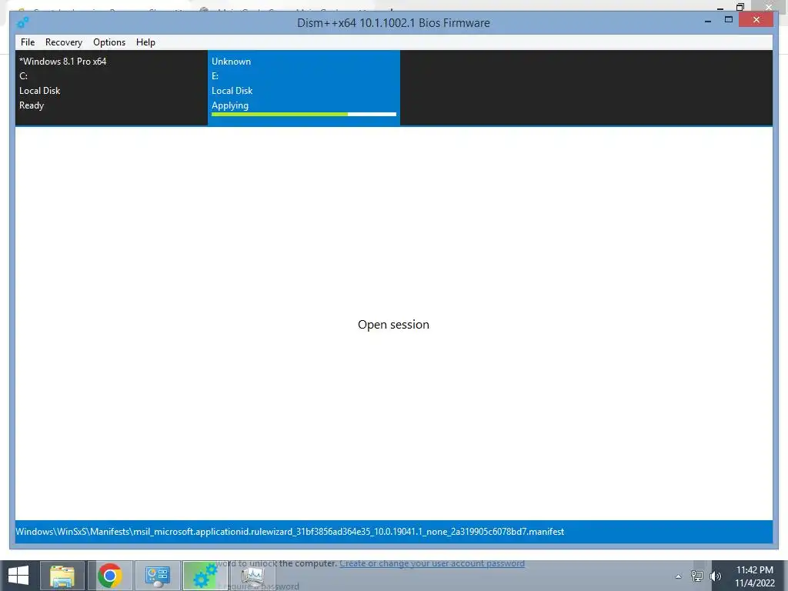This screenshot has width=788, height=591.
Task: Open the Options menu
Action: pyautogui.click(x=109, y=42)
